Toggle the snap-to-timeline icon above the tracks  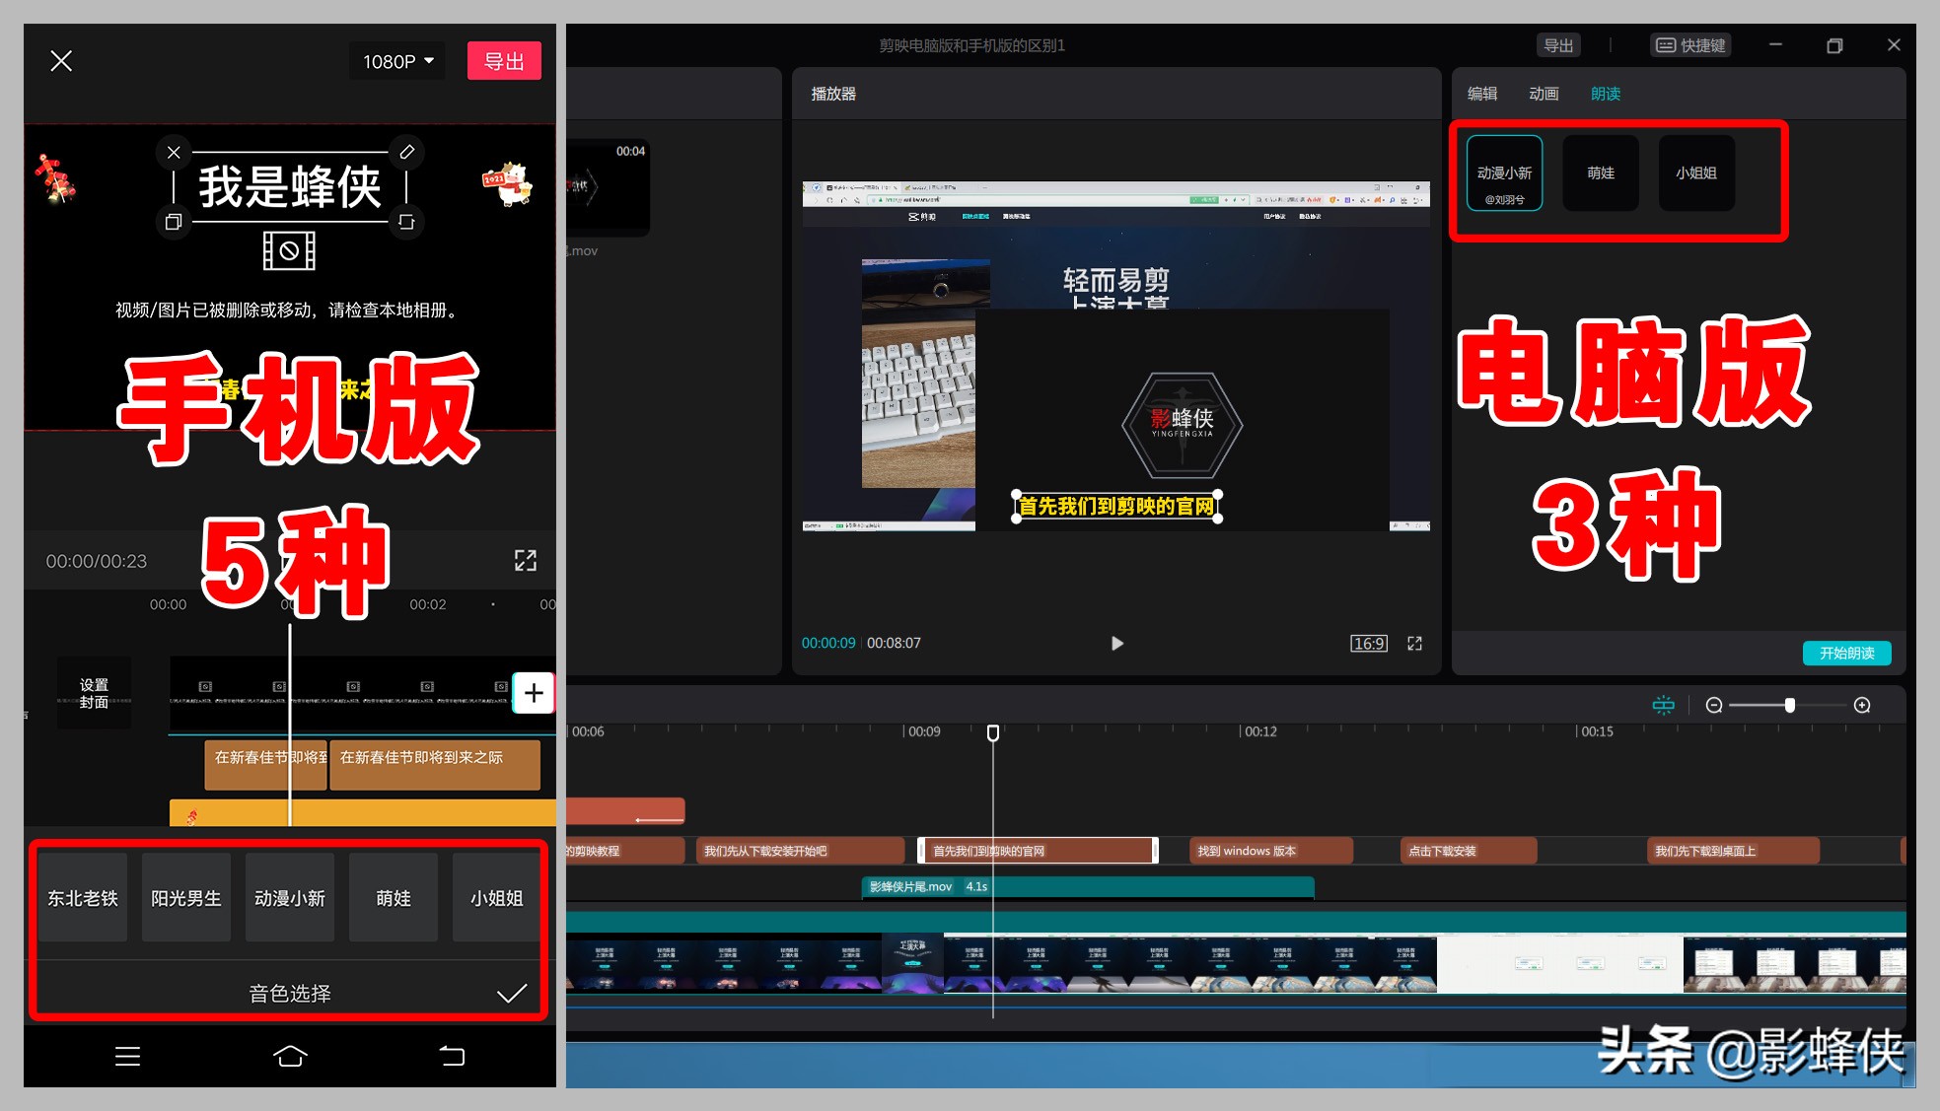click(x=1664, y=705)
